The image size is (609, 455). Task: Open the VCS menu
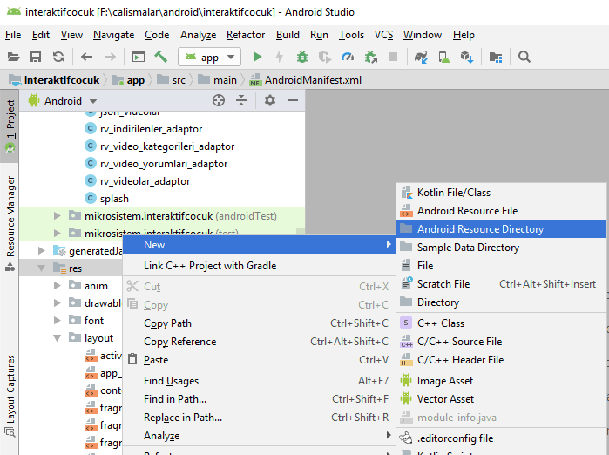click(x=383, y=35)
